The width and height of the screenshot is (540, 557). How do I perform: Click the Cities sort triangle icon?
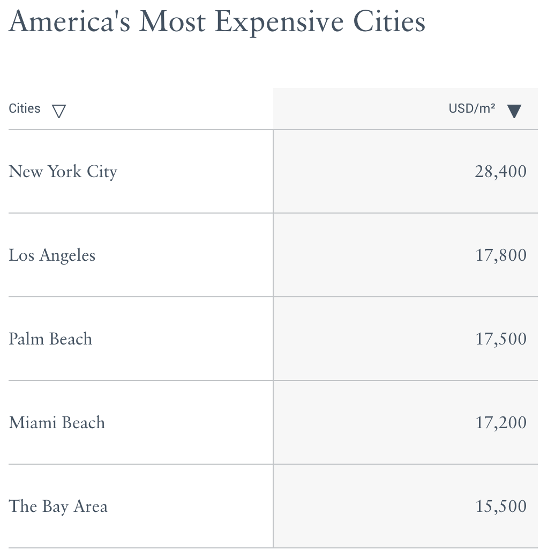59,111
